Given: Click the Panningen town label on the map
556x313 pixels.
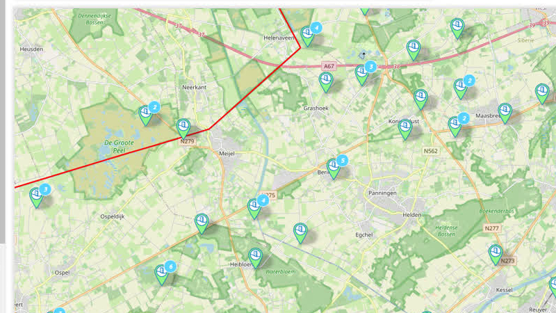Looking at the screenshot, I should point(382,193).
